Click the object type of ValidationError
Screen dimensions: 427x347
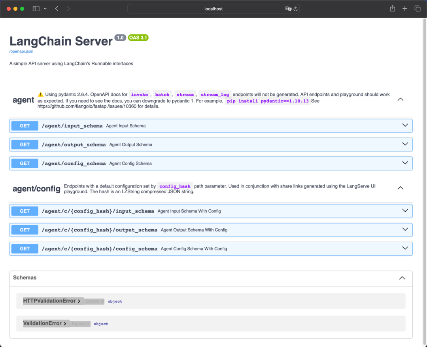tap(101, 324)
